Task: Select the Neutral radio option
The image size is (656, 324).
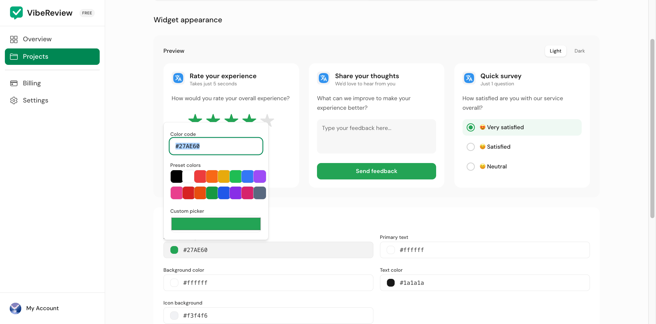Action: click(471, 167)
